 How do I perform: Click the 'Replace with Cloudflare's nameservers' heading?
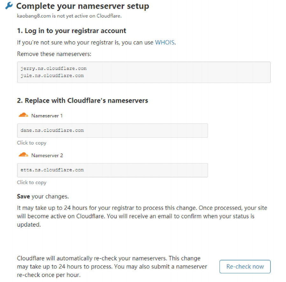click(82, 100)
